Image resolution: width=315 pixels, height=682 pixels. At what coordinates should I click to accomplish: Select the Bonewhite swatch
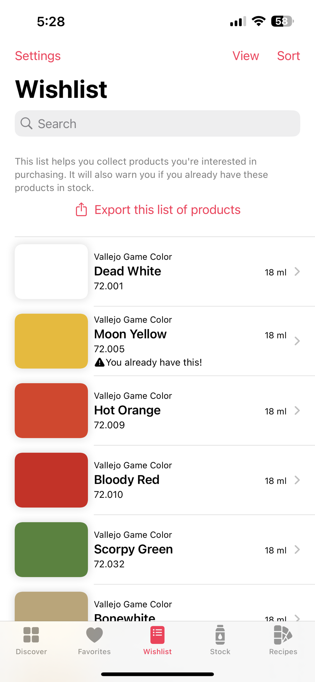51,607
